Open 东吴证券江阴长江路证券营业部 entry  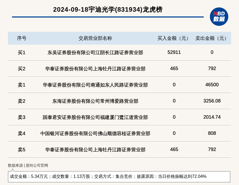tap(95, 53)
